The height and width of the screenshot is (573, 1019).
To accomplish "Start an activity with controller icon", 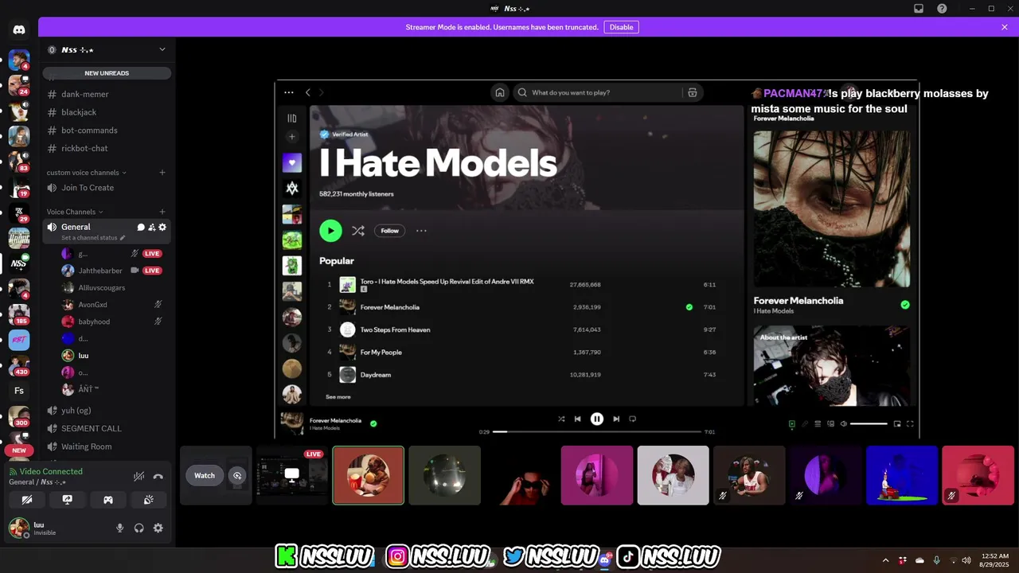I will click(108, 500).
